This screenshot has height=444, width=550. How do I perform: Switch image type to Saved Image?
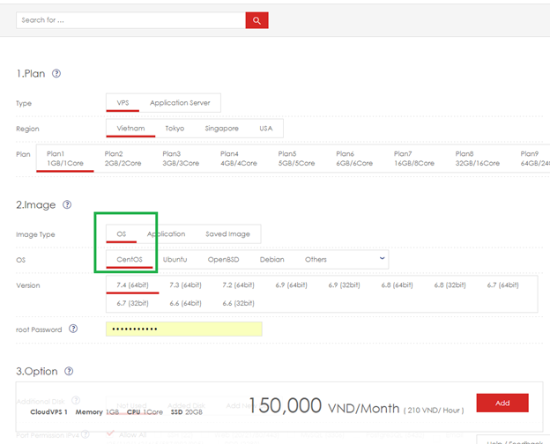tap(227, 234)
